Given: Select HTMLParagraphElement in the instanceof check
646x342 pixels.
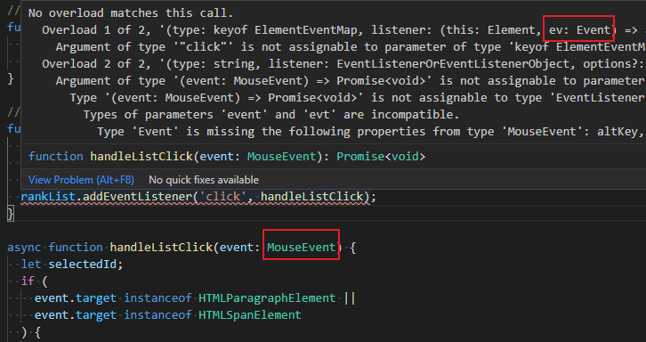Looking at the screenshot, I should [267, 297].
